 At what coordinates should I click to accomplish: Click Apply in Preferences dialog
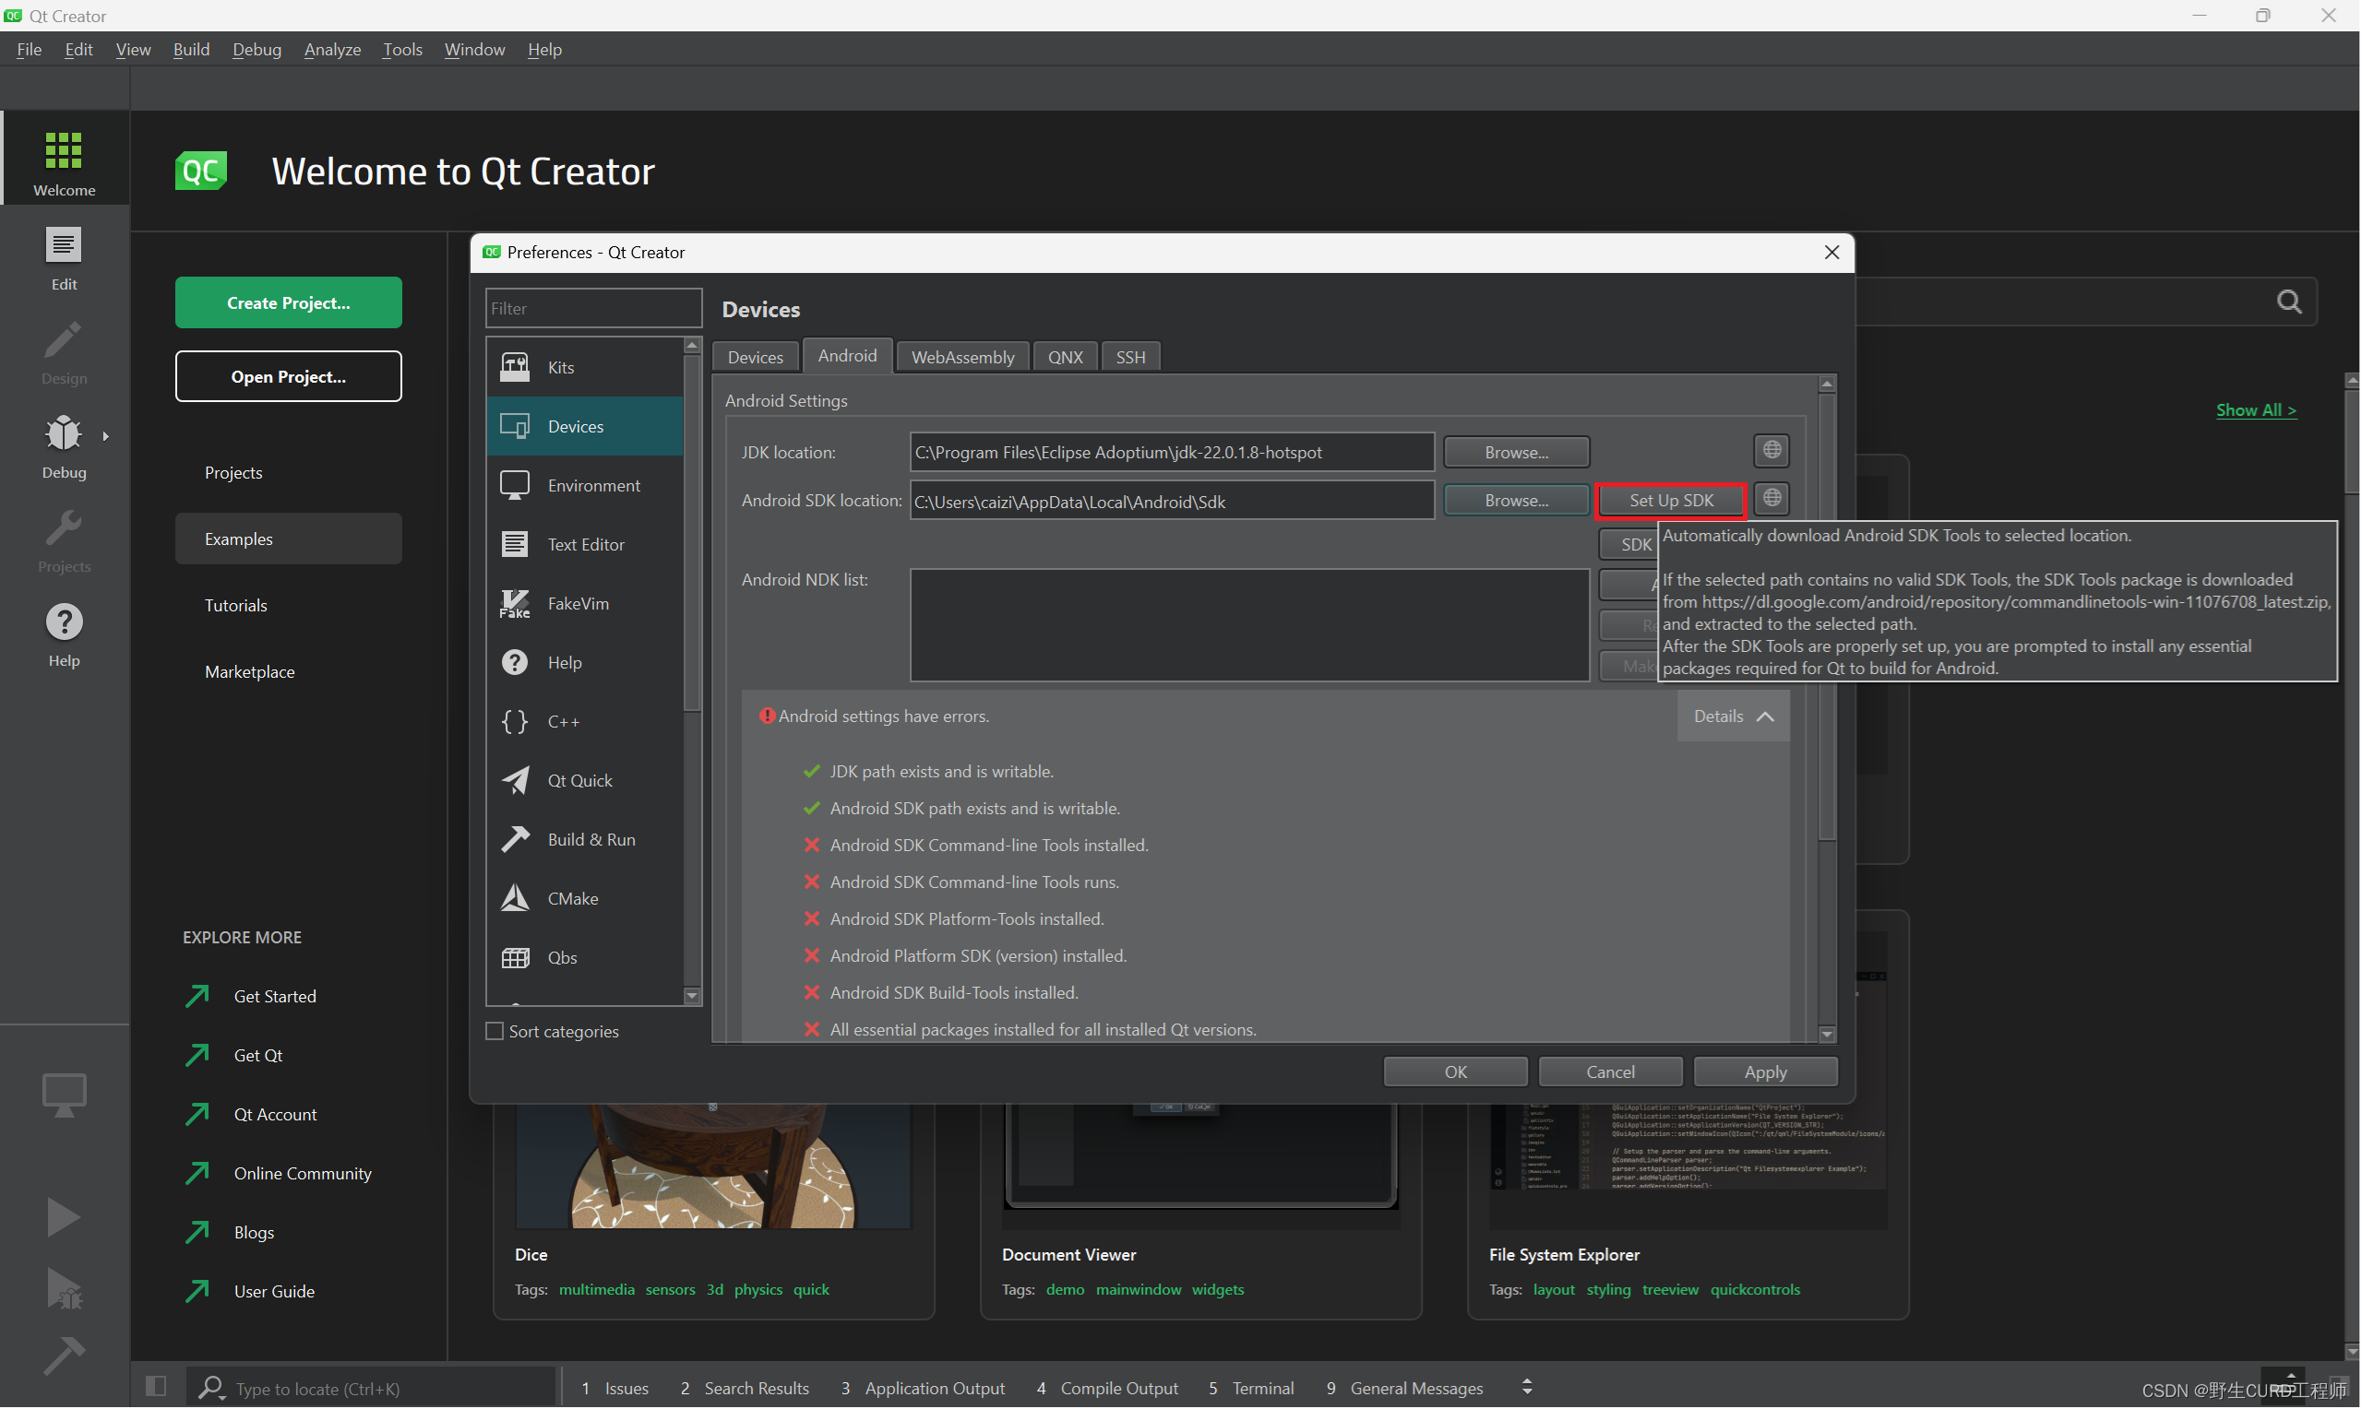coord(1767,1073)
